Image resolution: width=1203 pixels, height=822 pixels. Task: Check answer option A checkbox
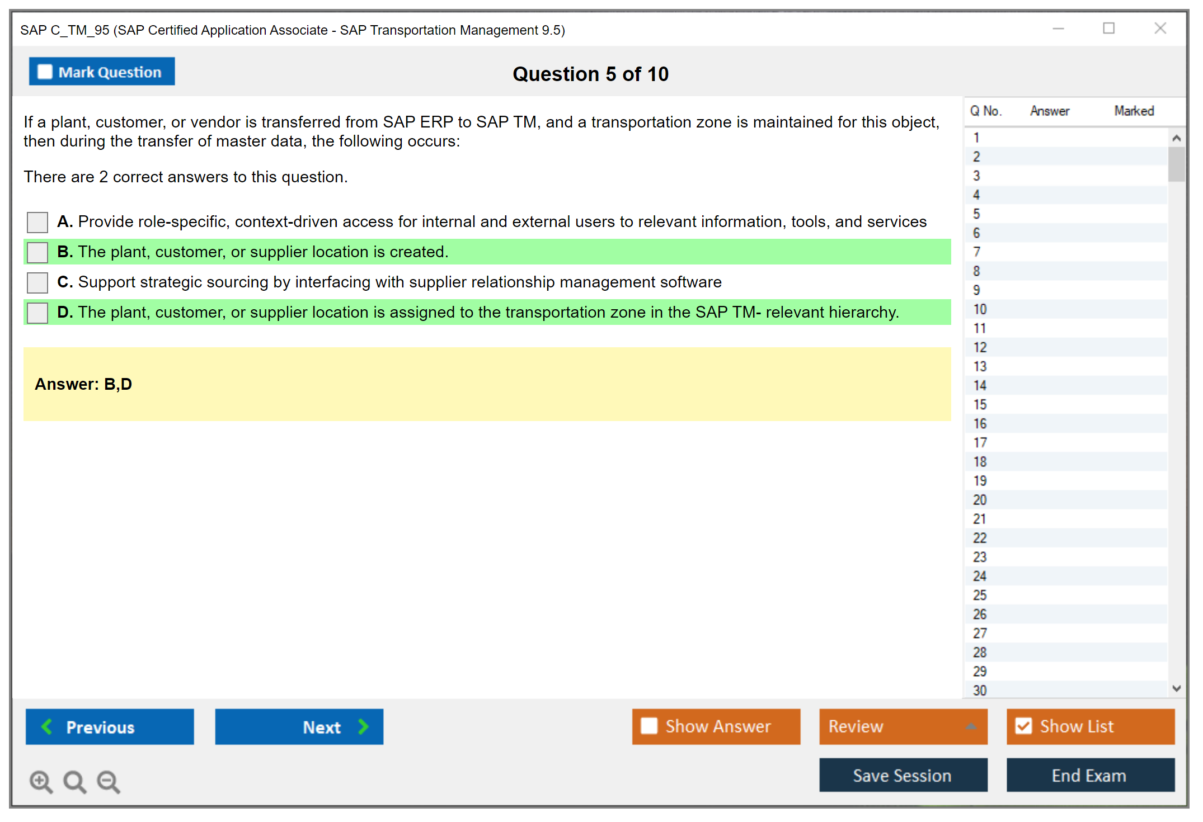tap(37, 222)
